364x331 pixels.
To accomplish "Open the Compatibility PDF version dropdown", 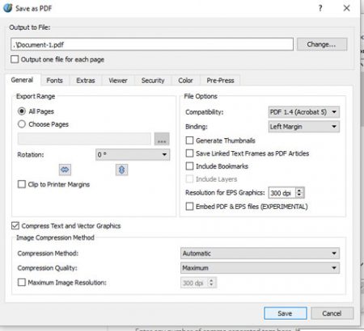I will coord(304,112).
